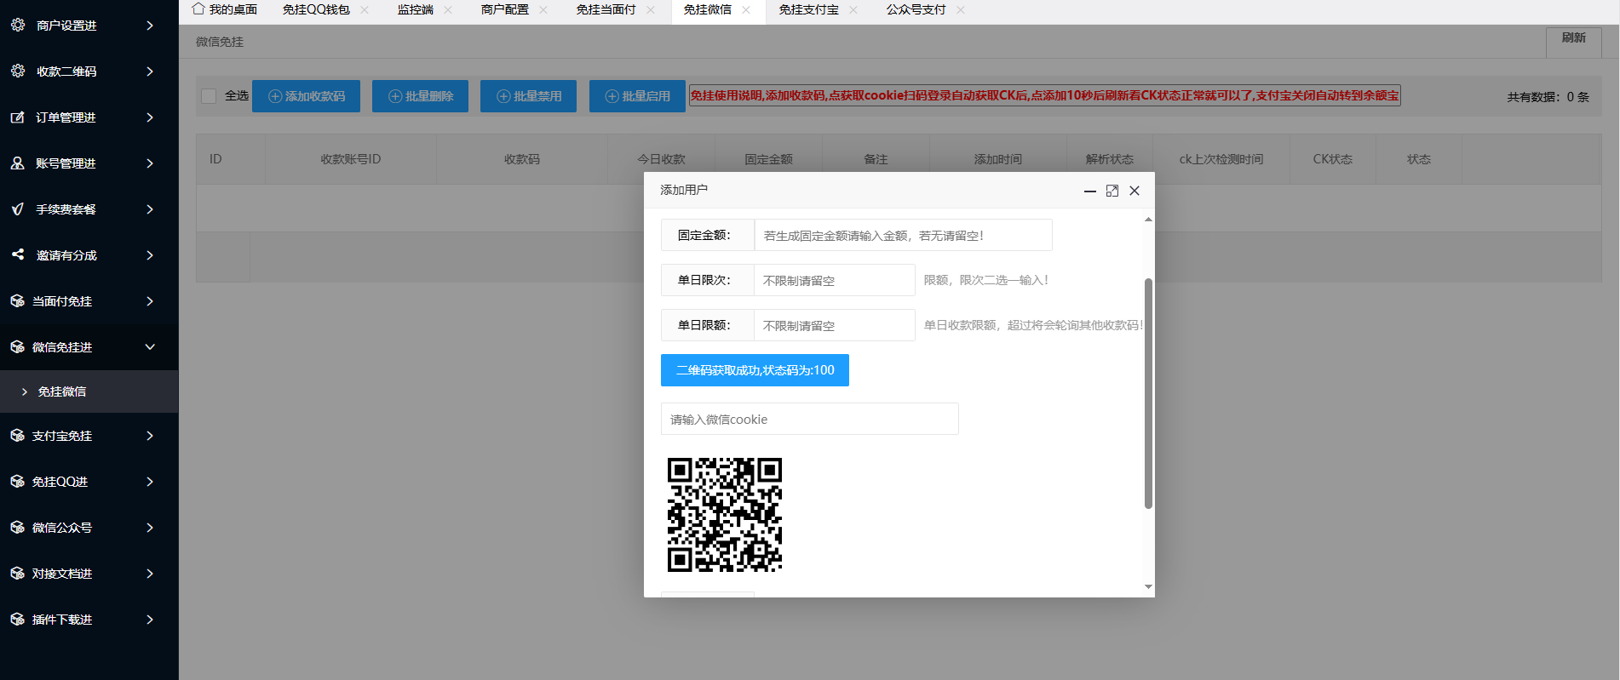Click the user icon beside 账号管理进
Viewport: 1620px width, 680px height.
18,163
